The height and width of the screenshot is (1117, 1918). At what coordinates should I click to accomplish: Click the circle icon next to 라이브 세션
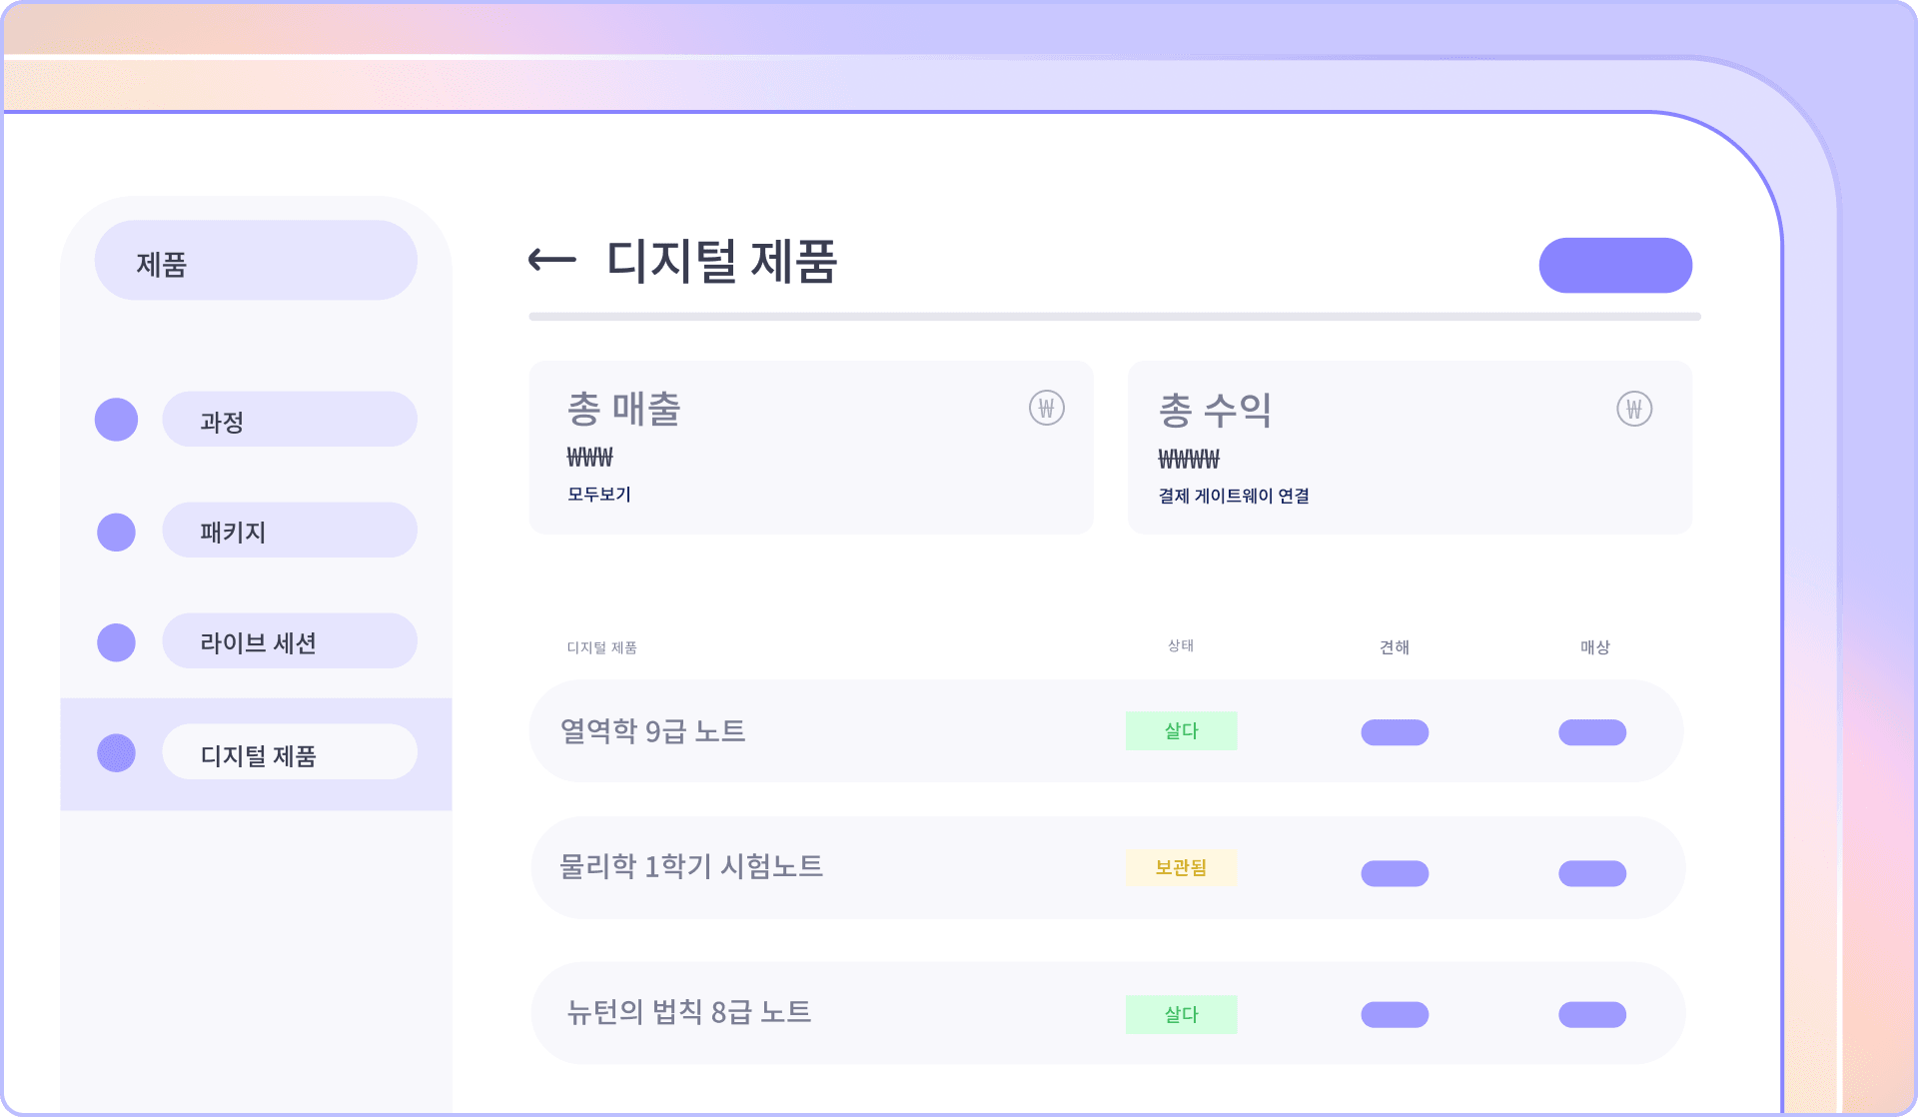[x=116, y=642]
